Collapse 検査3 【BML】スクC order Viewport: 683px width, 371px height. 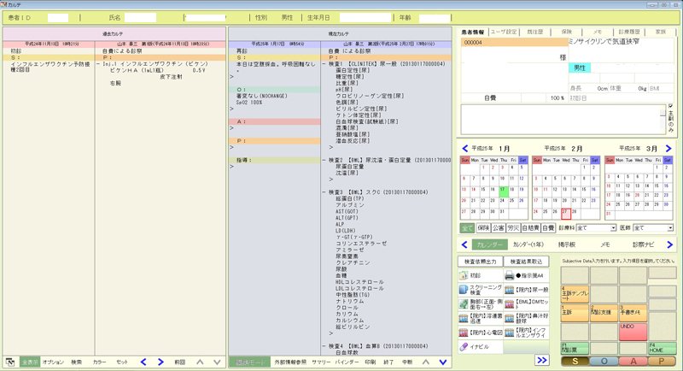(x=324, y=191)
